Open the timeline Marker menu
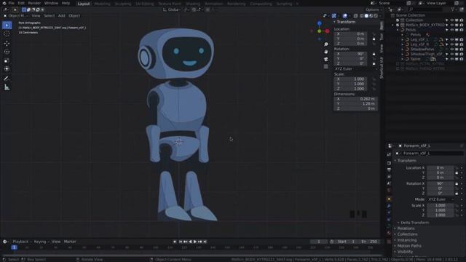Viewport: 466px width, 262px height. (x=70, y=242)
